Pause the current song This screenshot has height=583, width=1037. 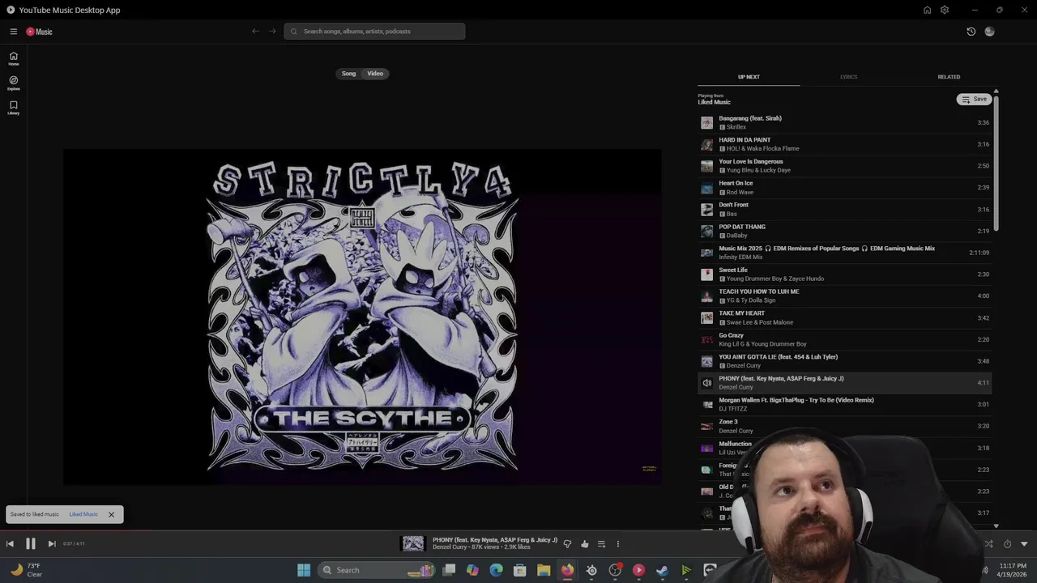31,544
